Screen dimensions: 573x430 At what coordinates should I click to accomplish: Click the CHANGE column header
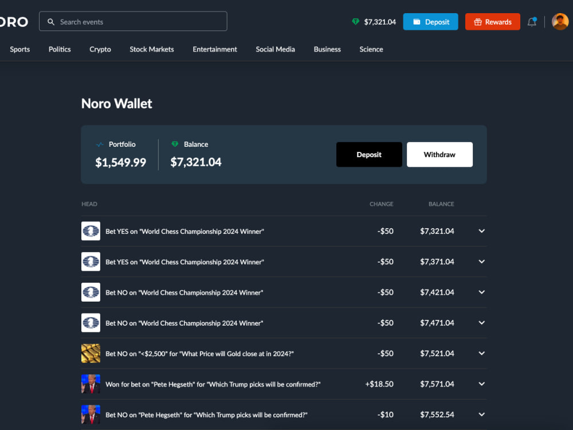[381, 204]
